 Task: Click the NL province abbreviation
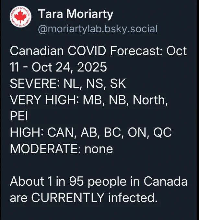click(72, 83)
